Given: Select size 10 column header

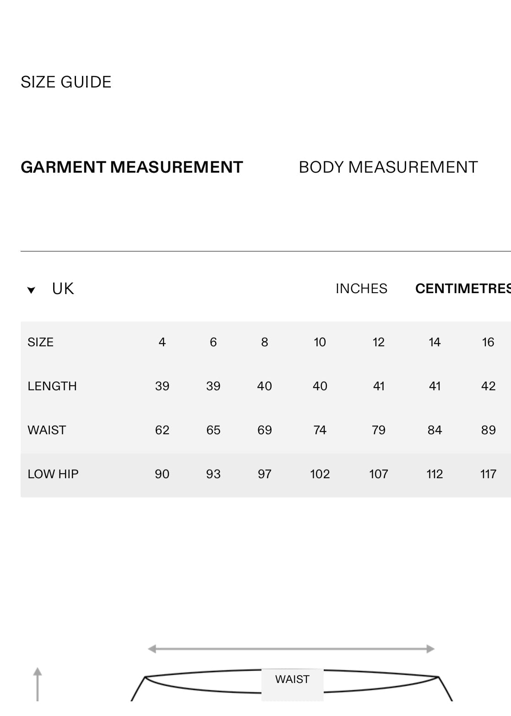Looking at the screenshot, I should (320, 342).
